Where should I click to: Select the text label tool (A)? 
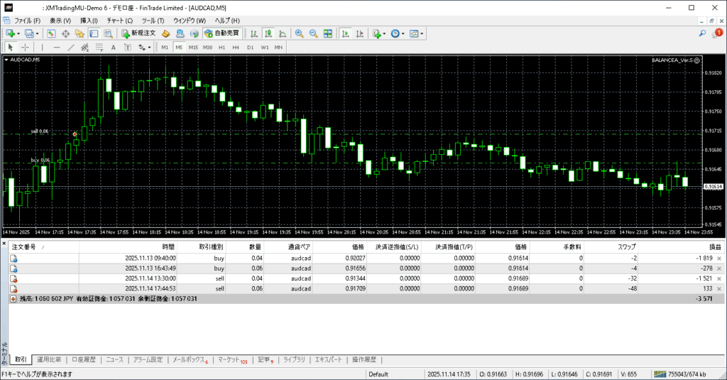pos(114,48)
